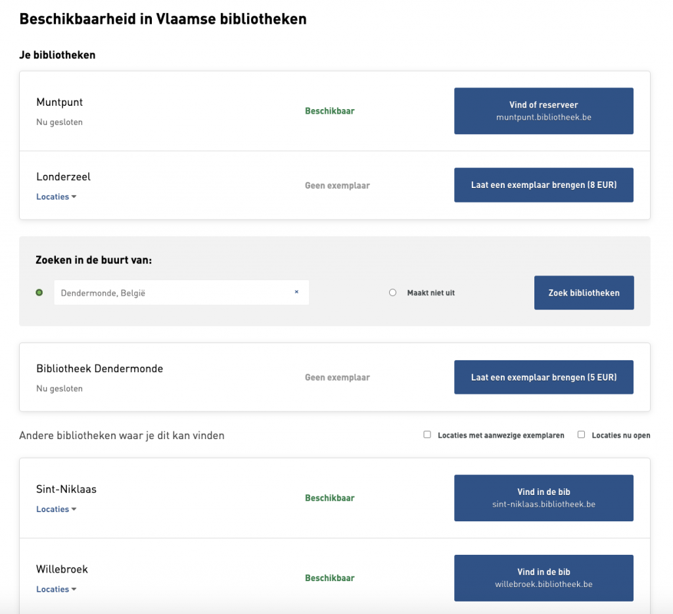
Task: Expand Locaties under Sint-Niklaas
Action: [57, 509]
